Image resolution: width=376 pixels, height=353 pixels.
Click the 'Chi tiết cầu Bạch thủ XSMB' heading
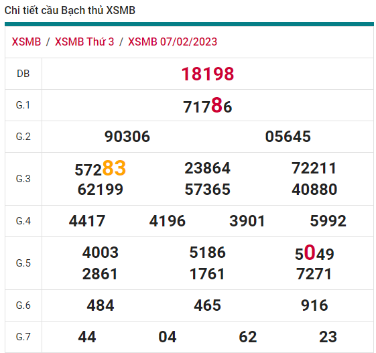[70, 11]
